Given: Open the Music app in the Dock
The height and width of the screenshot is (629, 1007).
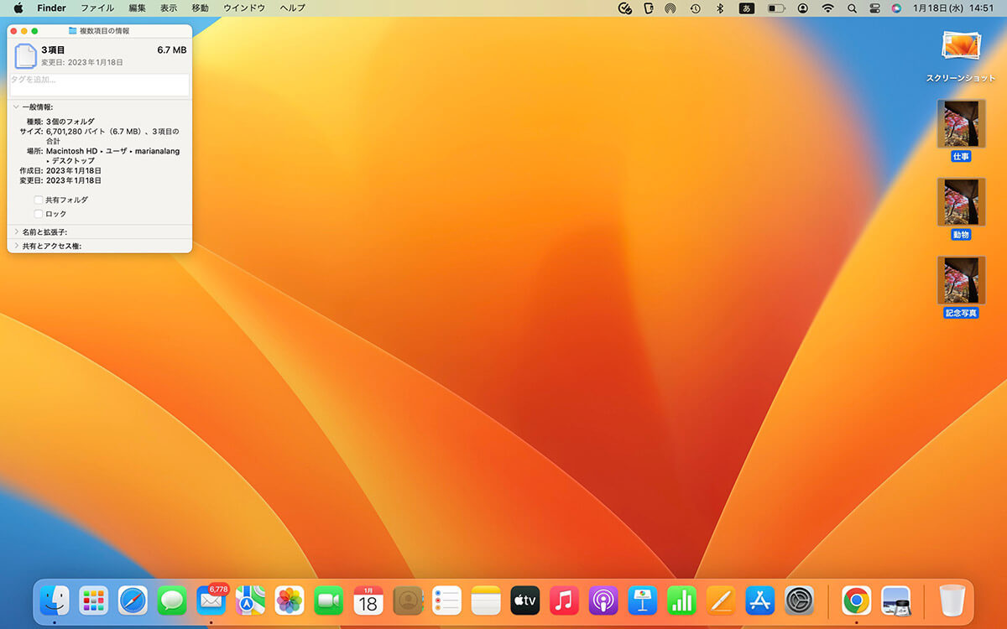Looking at the screenshot, I should (564, 600).
